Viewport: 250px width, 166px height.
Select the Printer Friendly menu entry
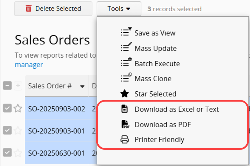(159, 140)
